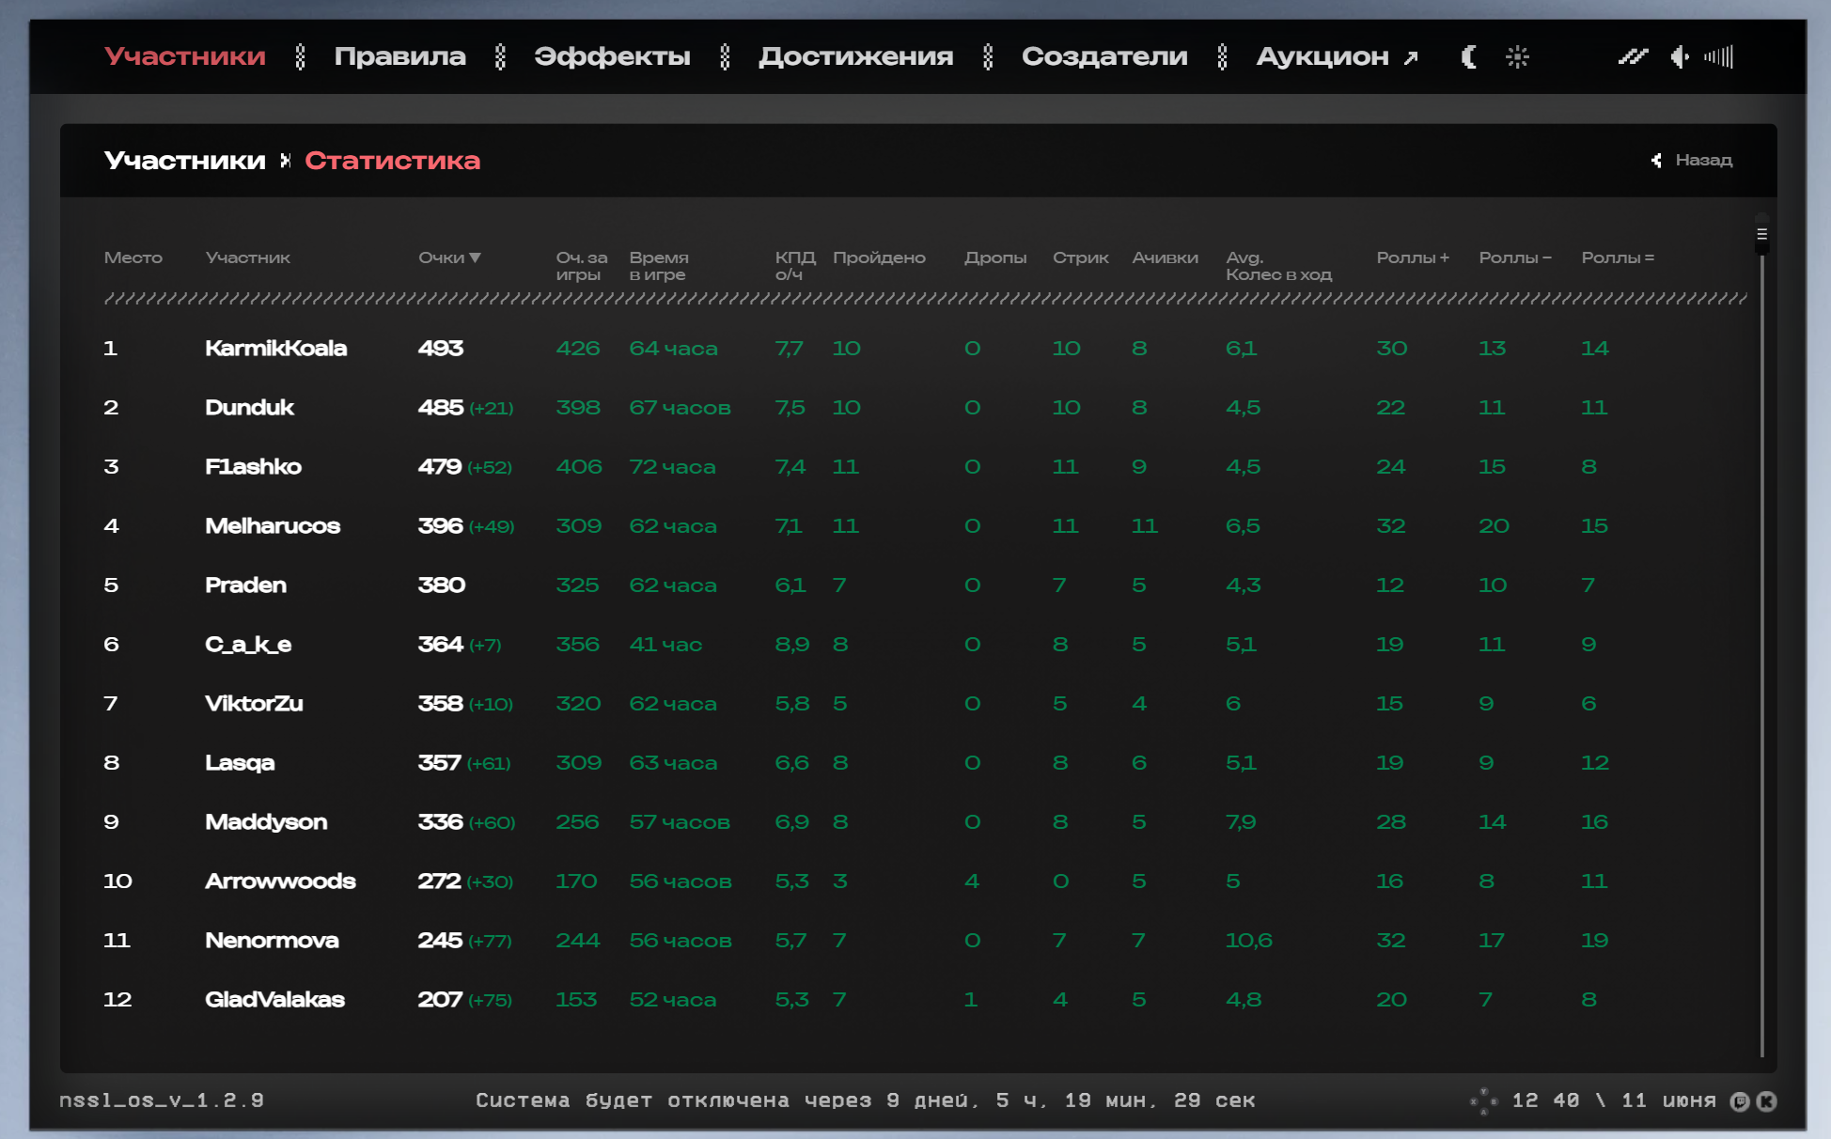Adjust the volume level bars
Viewport: 1831px width, 1139px height.
1719,57
